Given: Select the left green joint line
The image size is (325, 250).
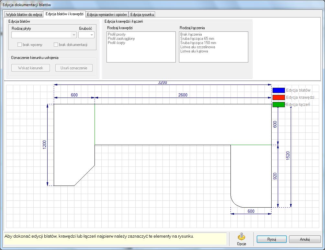Looking at the screenshot, I should pos(95,124).
